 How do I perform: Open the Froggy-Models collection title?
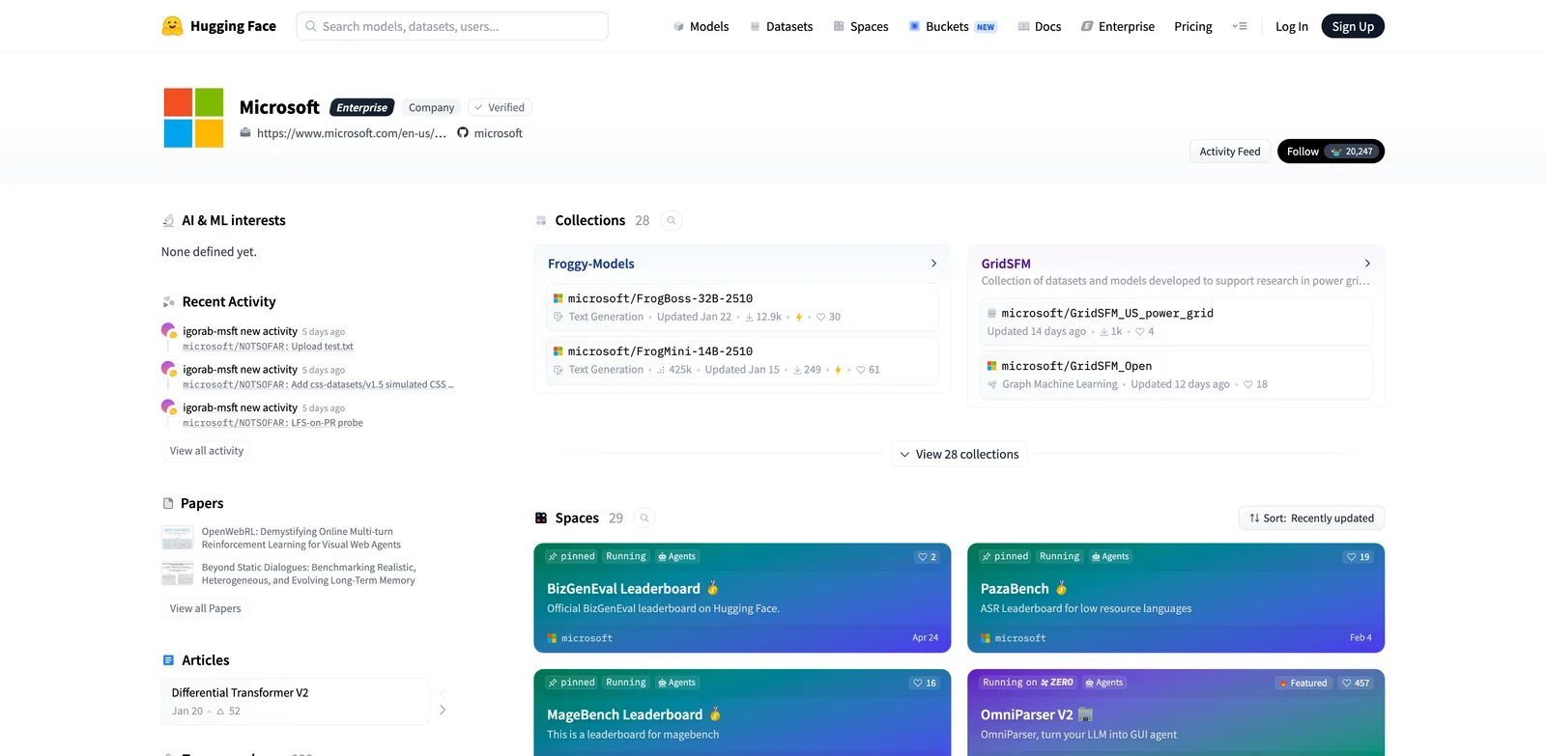point(591,264)
